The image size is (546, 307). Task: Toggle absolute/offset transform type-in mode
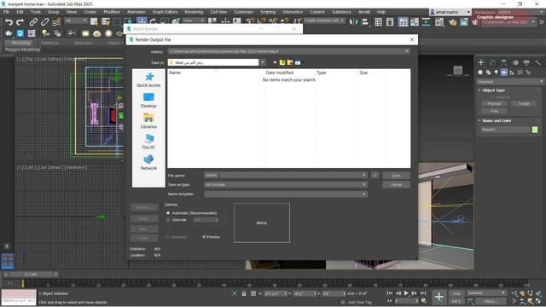point(253,293)
